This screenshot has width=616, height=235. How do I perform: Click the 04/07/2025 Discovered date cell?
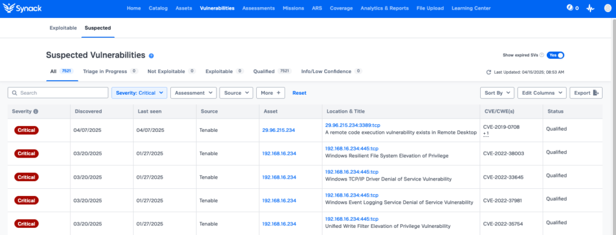87,131
